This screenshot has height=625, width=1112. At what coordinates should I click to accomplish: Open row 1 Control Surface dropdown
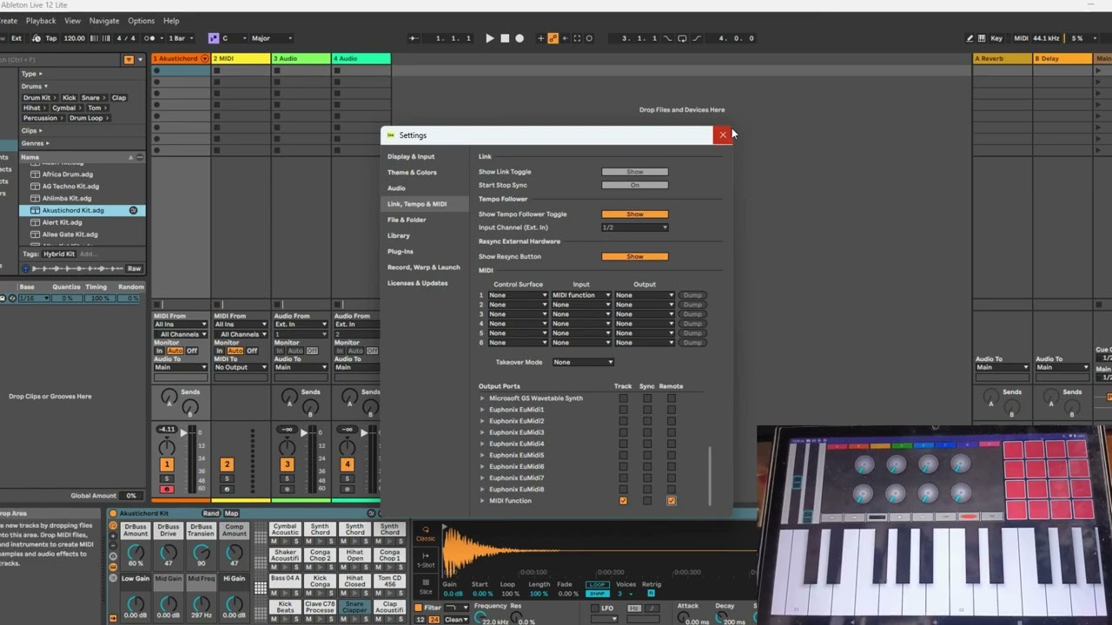coord(518,295)
